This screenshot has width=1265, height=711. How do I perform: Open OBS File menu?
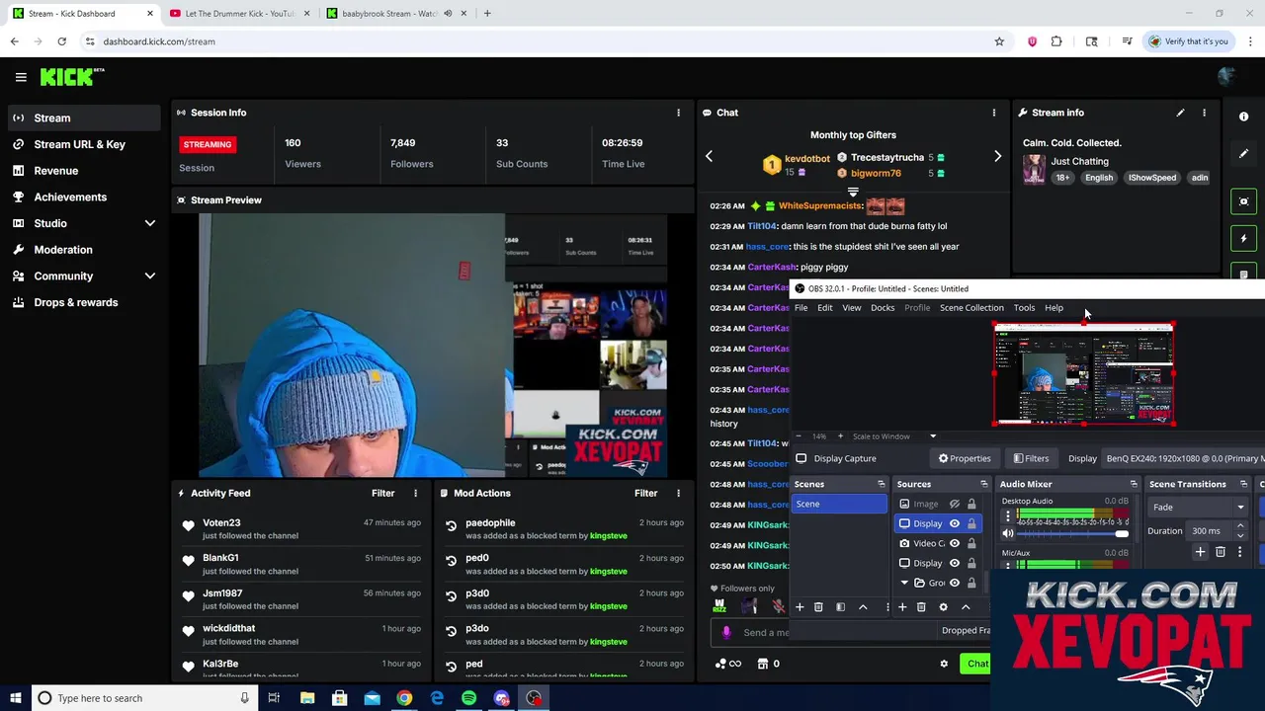(x=801, y=308)
